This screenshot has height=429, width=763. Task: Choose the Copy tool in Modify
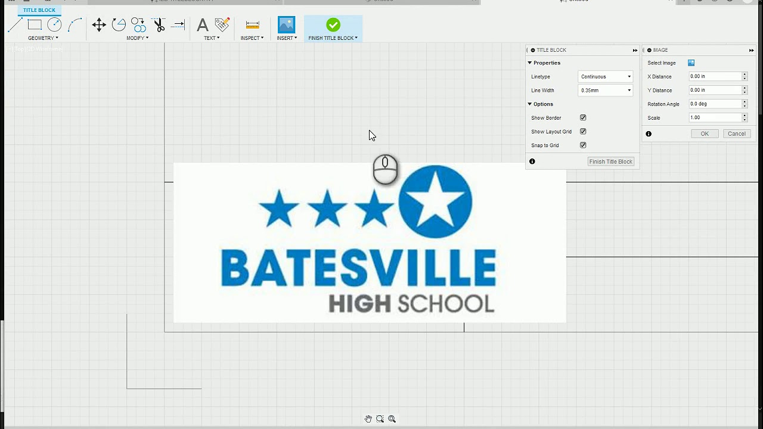coord(138,24)
